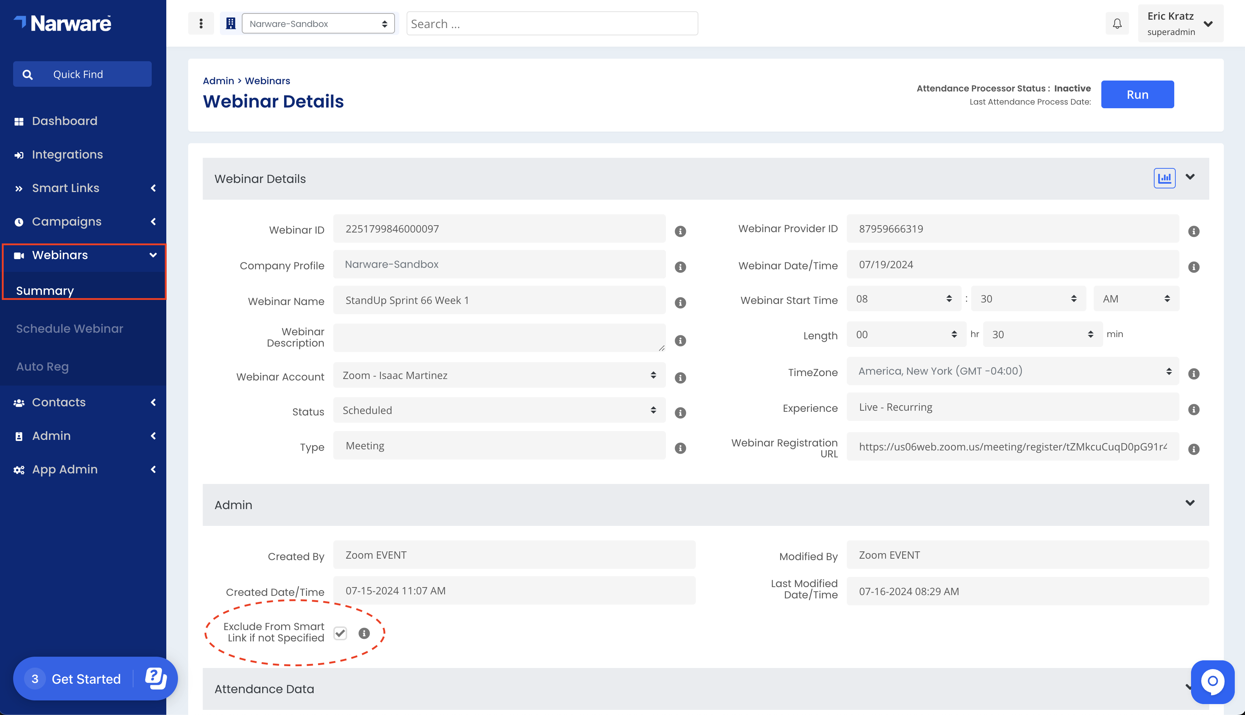Image resolution: width=1245 pixels, height=715 pixels.
Task: Open the Eric Kratz user menu
Action: 1180,24
